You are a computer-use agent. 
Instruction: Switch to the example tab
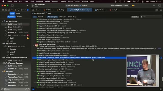tap(113, 10)
